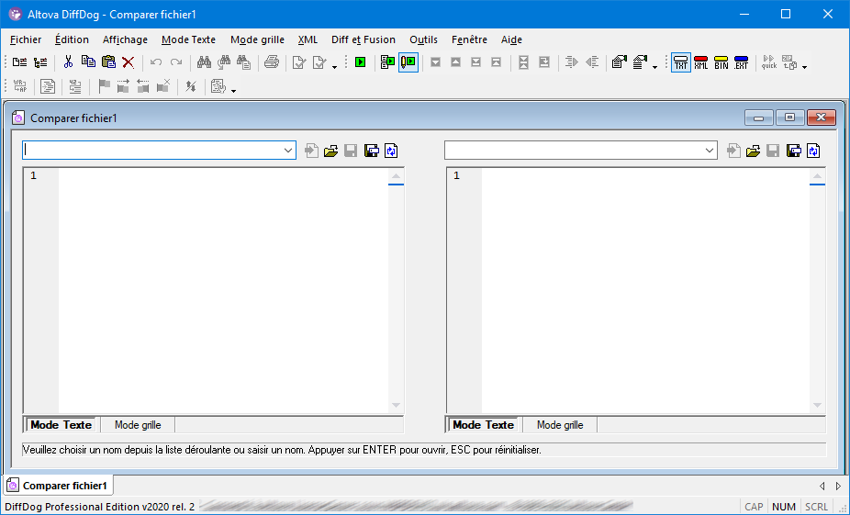Click the Last Difference icon
Image resolution: width=850 pixels, height=515 pixels.
[475, 62]
